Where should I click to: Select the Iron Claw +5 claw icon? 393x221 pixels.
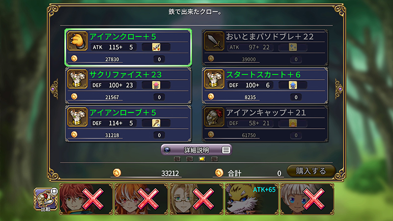tap(77, 41)
